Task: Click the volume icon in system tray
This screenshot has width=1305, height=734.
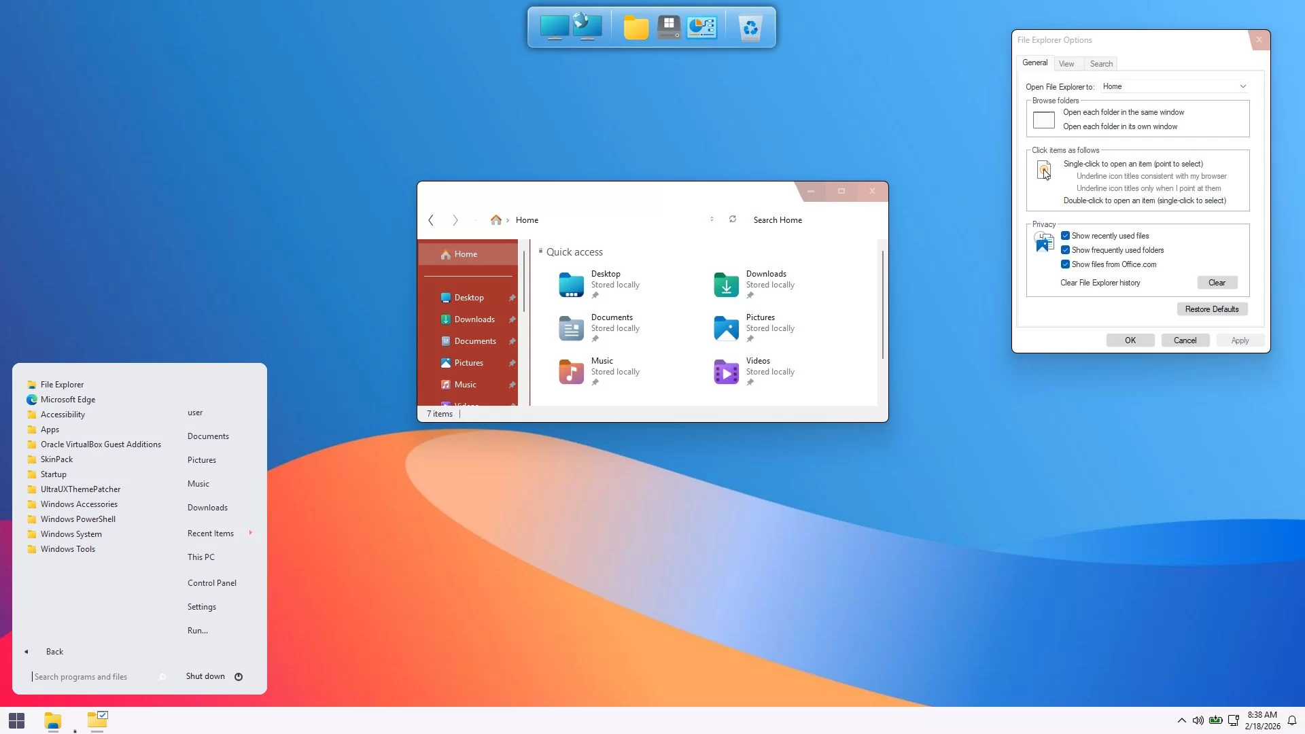Action: click(x=1198, y=720)
